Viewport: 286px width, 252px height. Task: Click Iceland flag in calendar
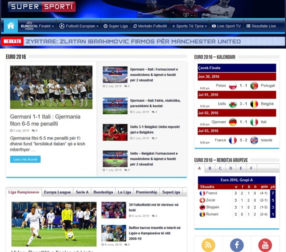(254, 140)
